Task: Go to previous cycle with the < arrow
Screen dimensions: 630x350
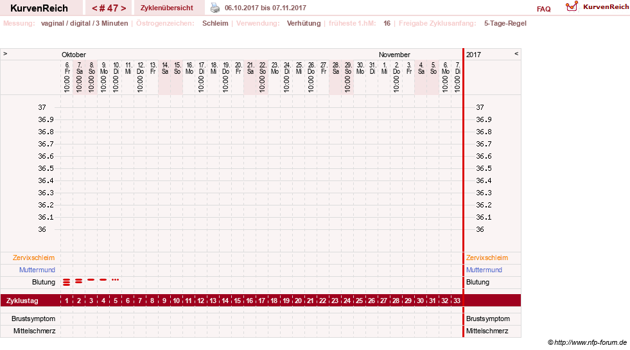Action: coord(94,8)
